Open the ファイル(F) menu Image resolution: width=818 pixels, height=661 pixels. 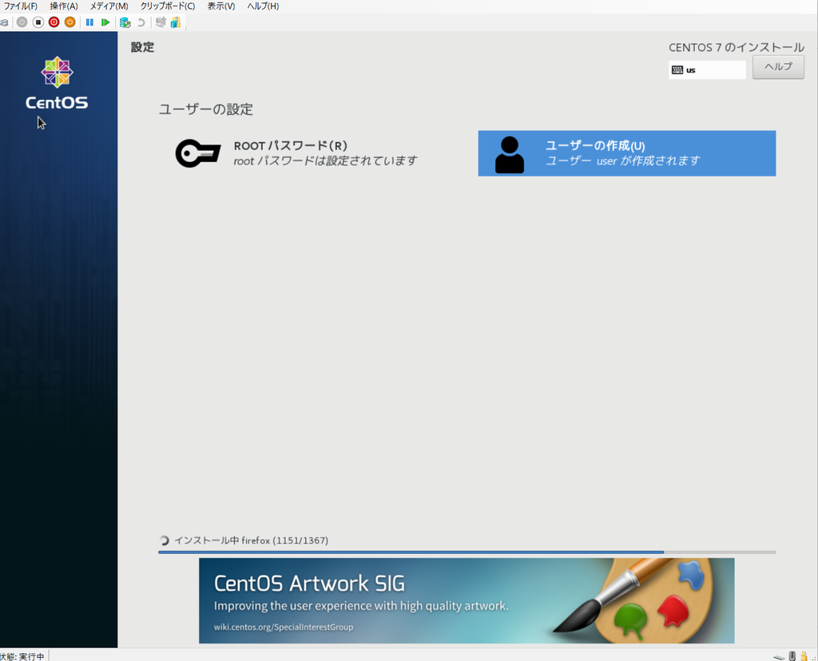20,6
